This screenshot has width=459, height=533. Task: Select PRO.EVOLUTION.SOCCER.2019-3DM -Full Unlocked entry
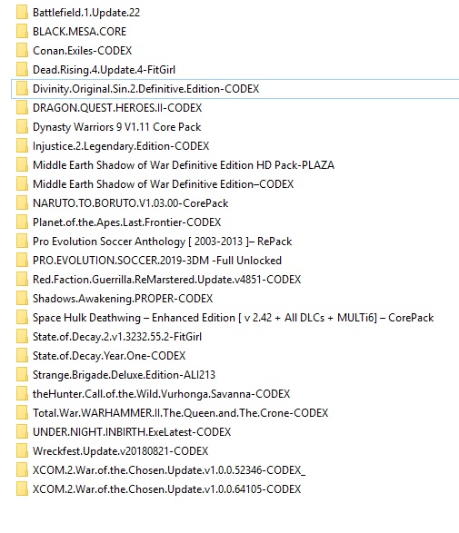157,261
